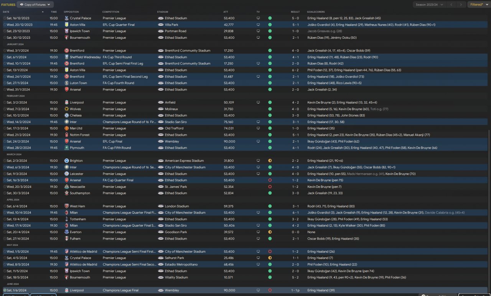Tick the select circle for Wed, 3/1/2024
This screenshot has width=491, height=296.
coord(5,51)
